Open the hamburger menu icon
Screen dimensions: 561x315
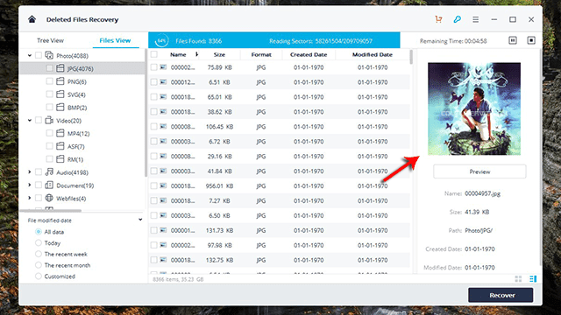point(475,19)
